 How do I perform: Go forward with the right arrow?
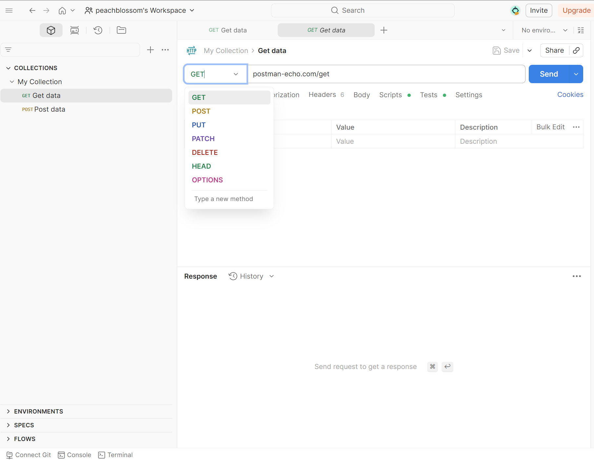click(x=46, y=10)
